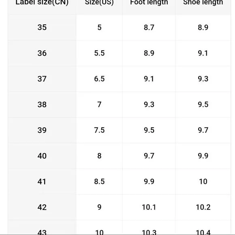This screenshot has width=235, height=235.
Task: Click US size 8.5 cell
Action: tap(99, 182)
